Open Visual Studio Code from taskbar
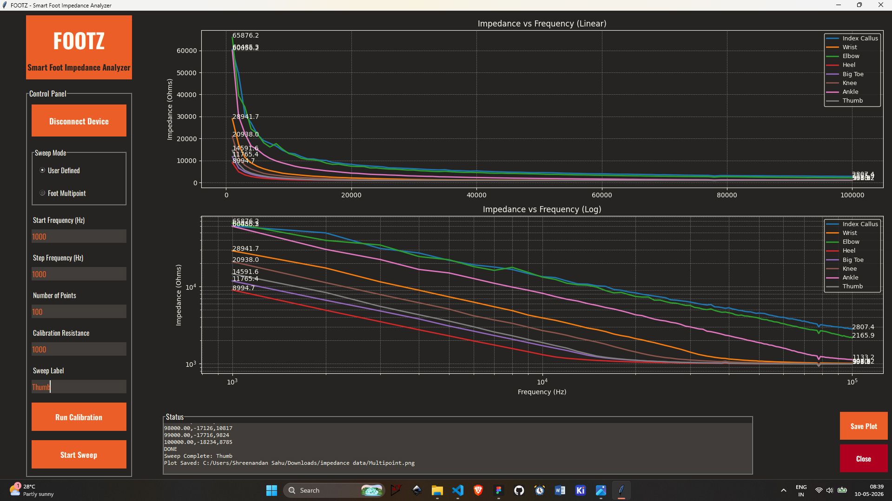The width and height of the screenshot is (892, 501). point(457,490)
